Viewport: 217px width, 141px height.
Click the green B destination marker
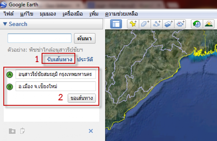point(10,87)
